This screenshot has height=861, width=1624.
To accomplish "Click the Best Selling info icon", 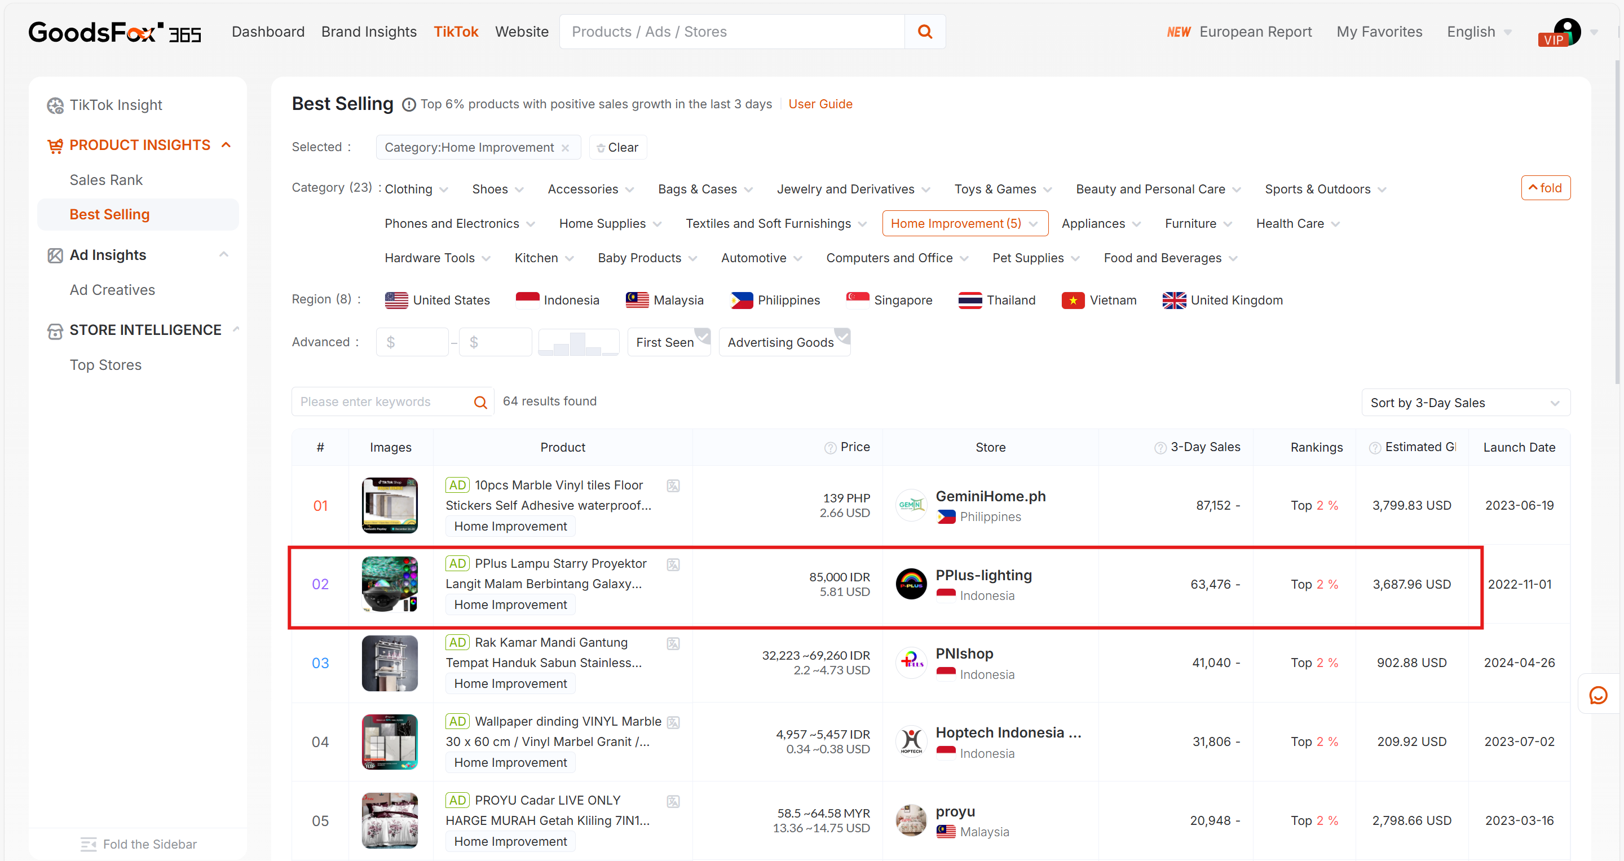I will tap(408, 105).
